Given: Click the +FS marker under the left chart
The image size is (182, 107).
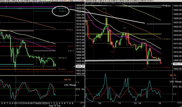Looking at the screenshot, I should pyautogui.click(x=83, y=106).
